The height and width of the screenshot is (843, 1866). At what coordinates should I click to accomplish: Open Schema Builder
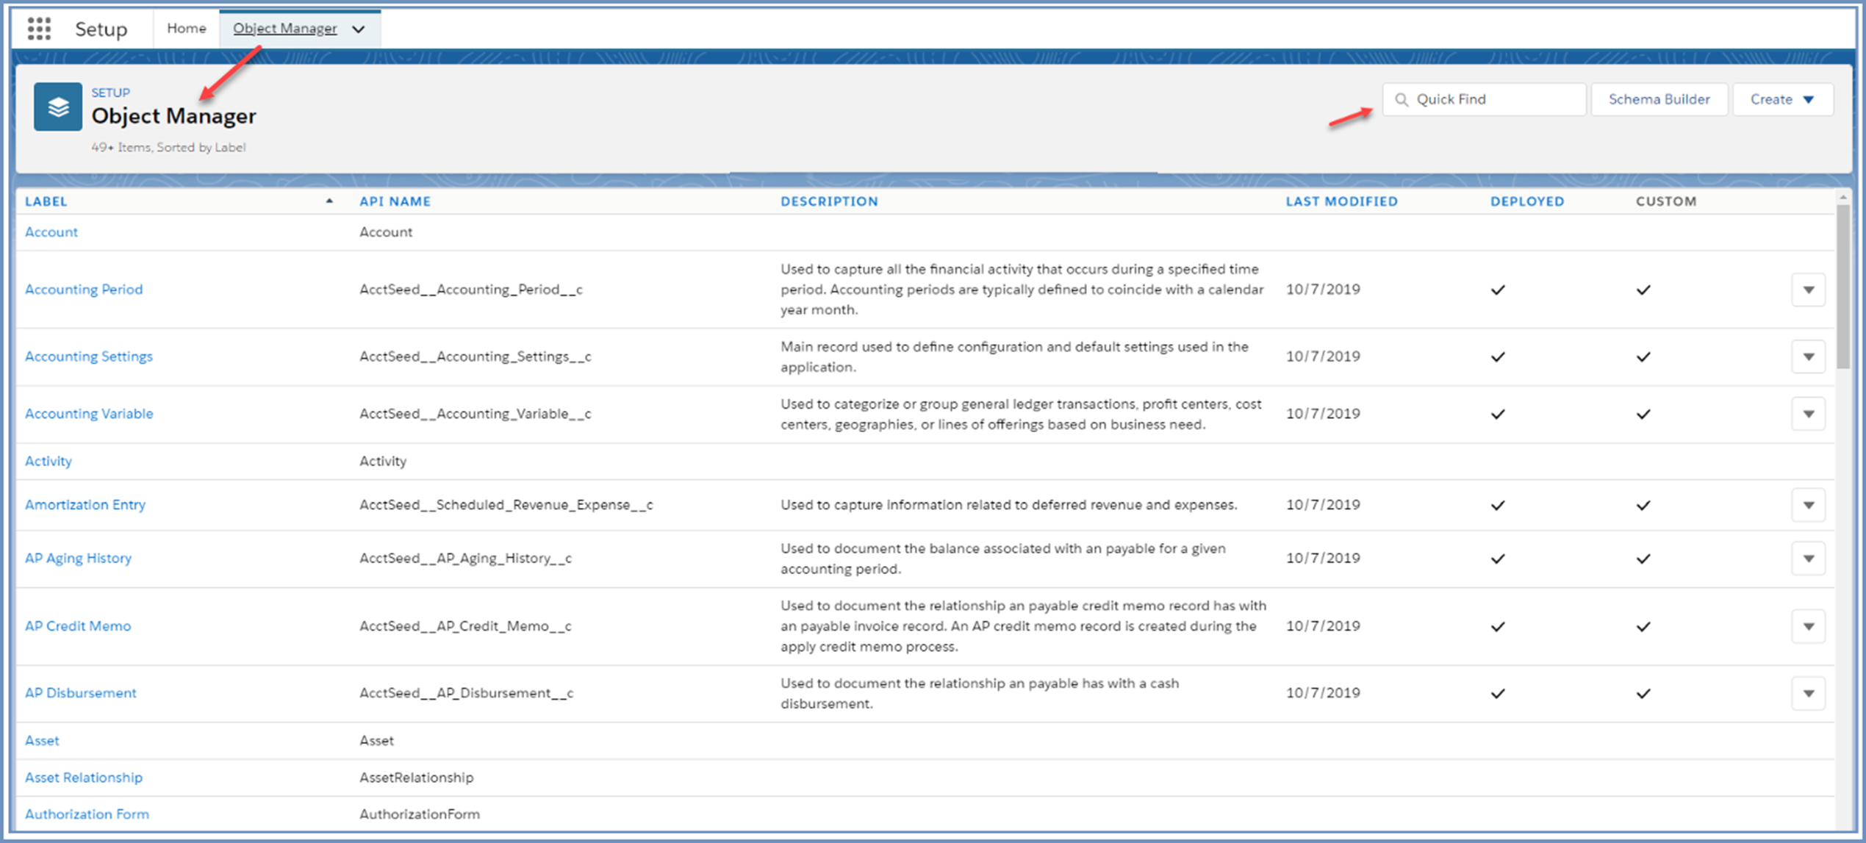click(1659, 99)
